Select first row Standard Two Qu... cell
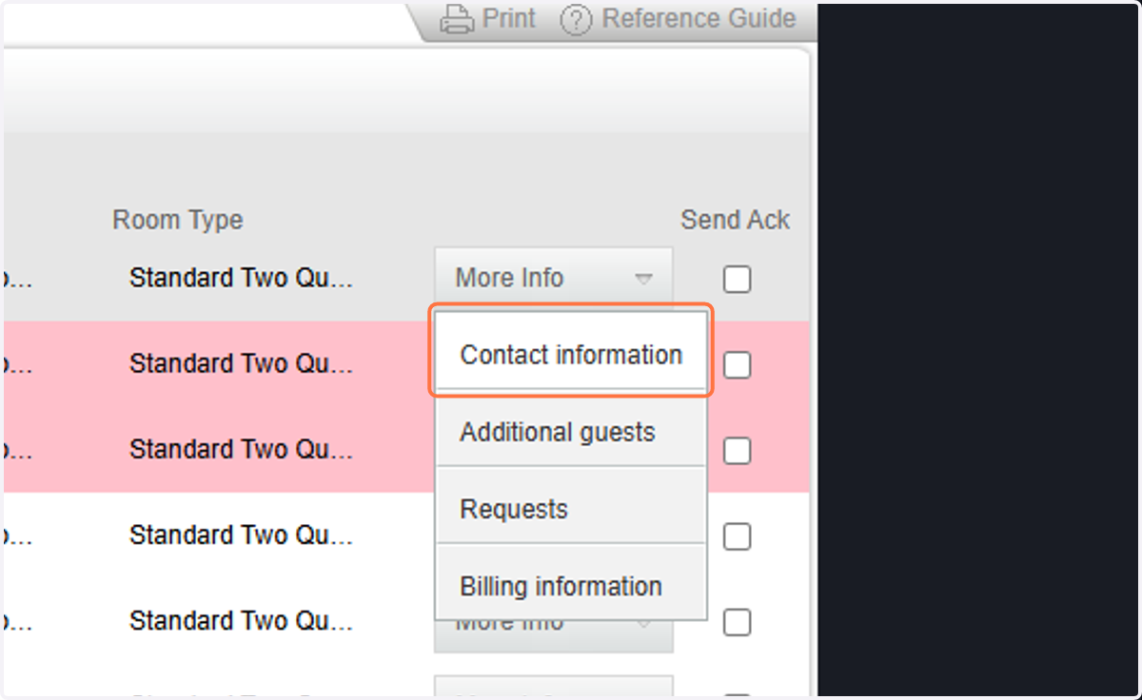The image size is (1142, 700). [x=241, y=279]
